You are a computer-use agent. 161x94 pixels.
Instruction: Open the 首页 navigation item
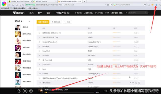31,13
